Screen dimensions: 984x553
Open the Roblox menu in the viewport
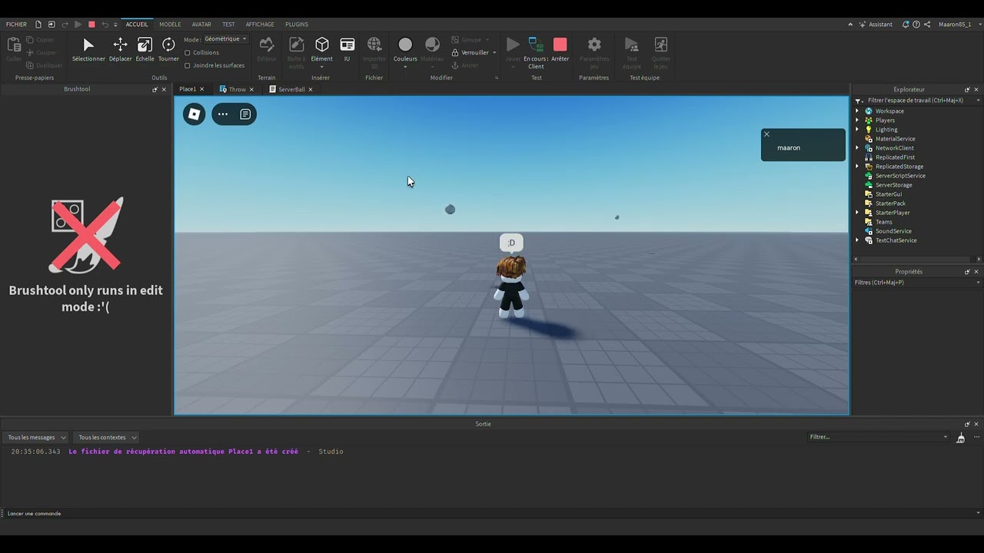coord(194,114)
